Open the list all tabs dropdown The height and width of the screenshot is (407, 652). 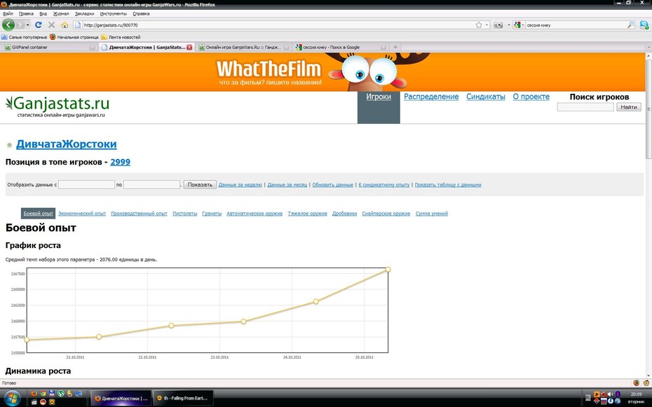point(648,48)
